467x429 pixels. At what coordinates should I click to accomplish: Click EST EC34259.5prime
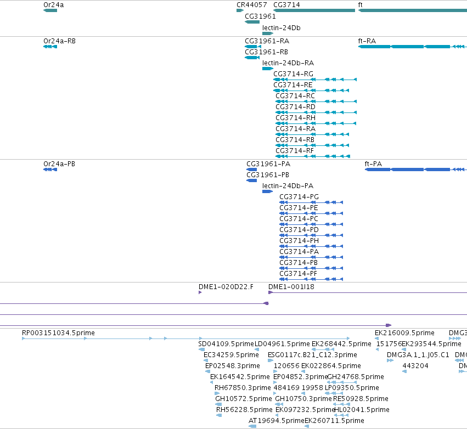[x=206, y=360]
